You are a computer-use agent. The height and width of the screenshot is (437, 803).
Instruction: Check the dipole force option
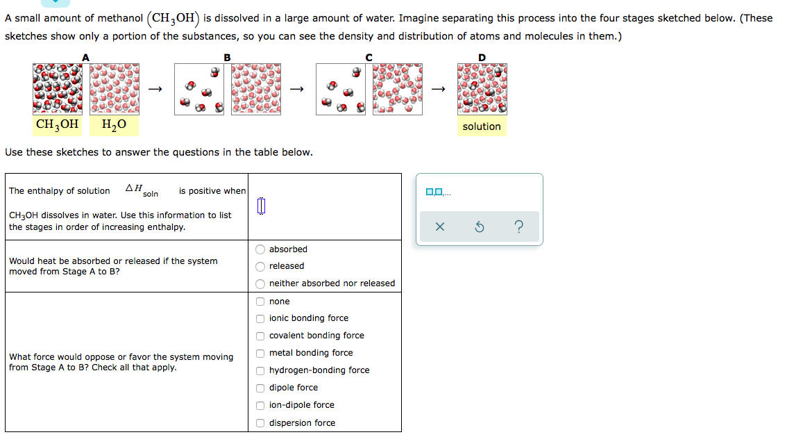(x=260, y=388)
